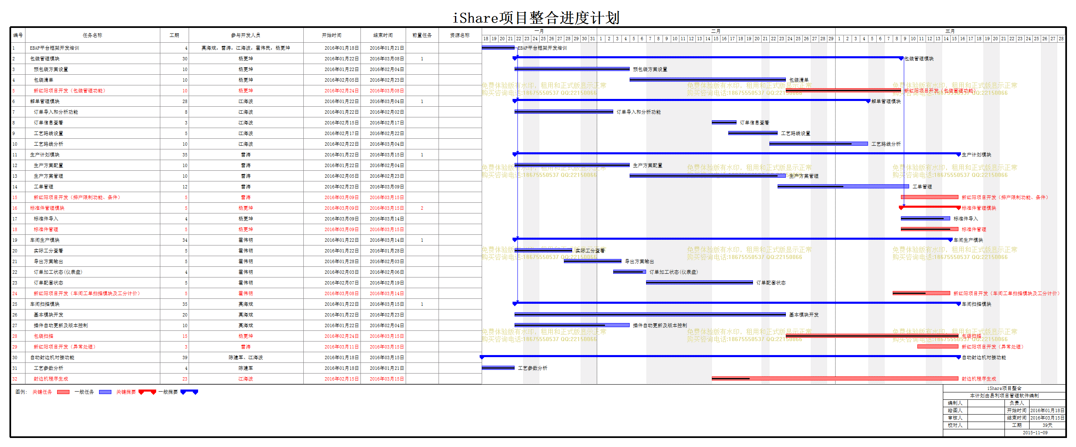Click the 预包装方案设置 Gantt bar
This screenshot has width=1076, height=447.
click(x=572, y=69)
